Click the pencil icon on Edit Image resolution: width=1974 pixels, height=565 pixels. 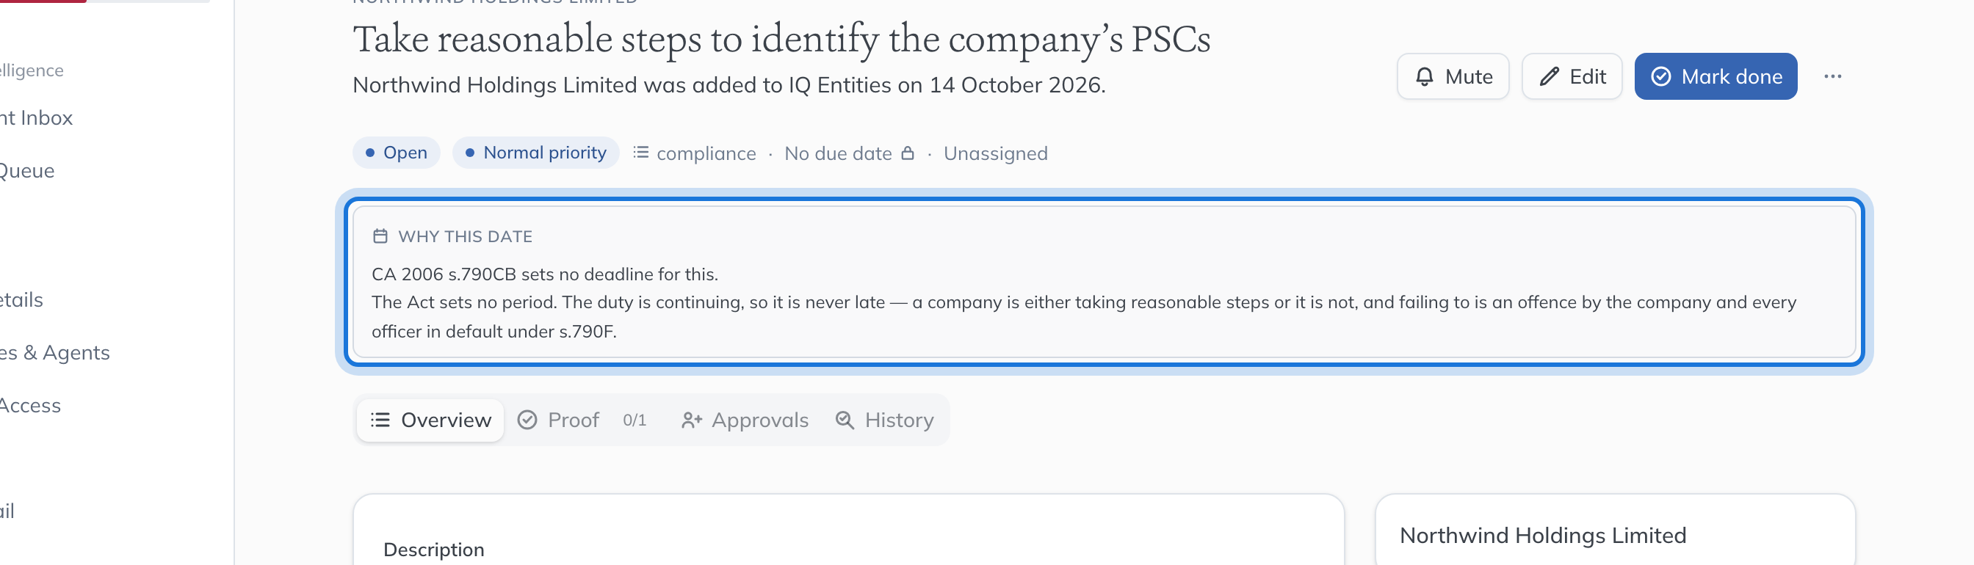coord(1549,76)
